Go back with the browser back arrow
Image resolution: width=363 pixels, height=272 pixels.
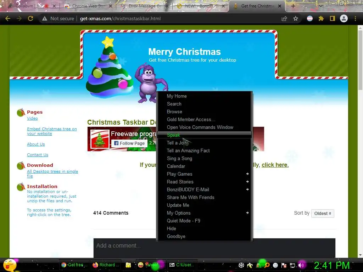pyautogui.click(x=8, y=18)
